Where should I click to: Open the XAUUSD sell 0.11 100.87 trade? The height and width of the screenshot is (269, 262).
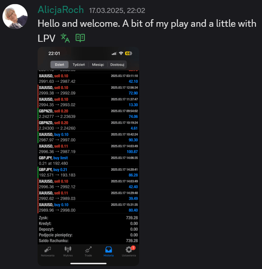88,149
